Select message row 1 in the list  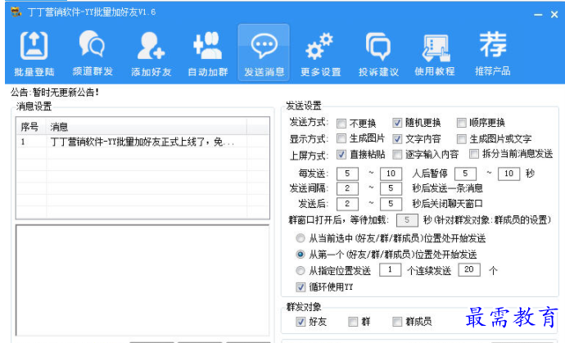[x=142, y=142]
